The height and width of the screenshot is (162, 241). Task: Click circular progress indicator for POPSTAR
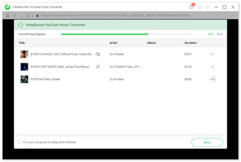coord(213,79)
